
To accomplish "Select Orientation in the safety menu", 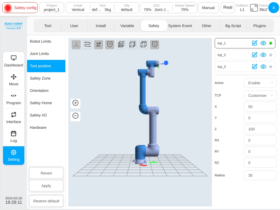I will (46, 91).
